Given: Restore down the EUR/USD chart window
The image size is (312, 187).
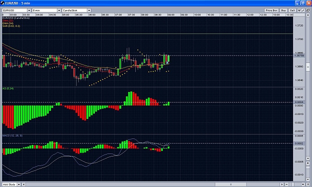Looking at the screenshot, I should pyautogui.click(x=303, y=3).
